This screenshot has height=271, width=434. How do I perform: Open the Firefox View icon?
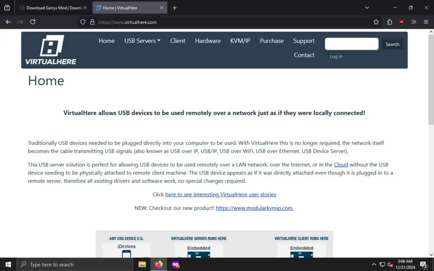coord(7,7)
